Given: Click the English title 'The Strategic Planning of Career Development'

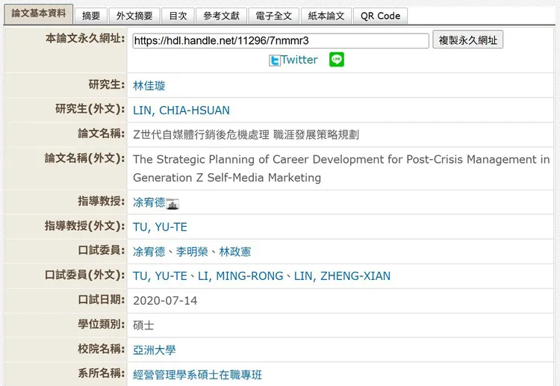Looking at the screenshot, I should [x=256, y=159].
